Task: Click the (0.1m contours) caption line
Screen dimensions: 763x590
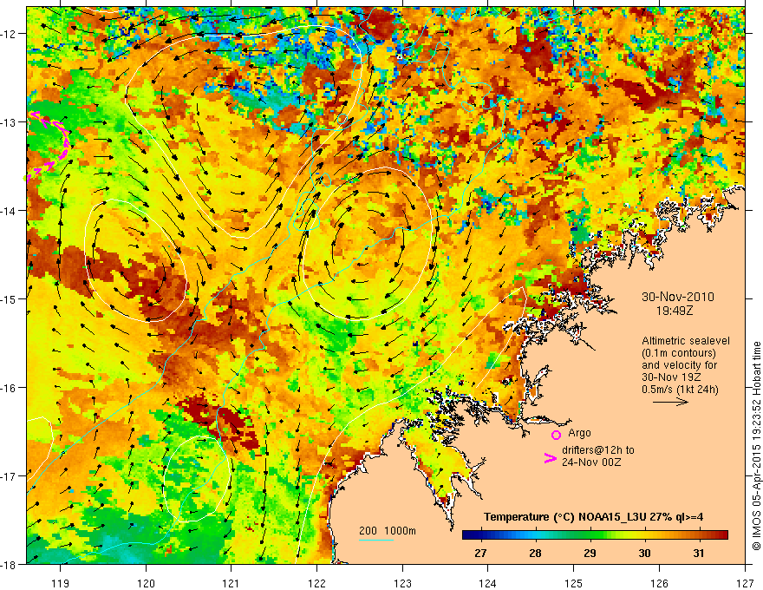Action: coord(678,353)
